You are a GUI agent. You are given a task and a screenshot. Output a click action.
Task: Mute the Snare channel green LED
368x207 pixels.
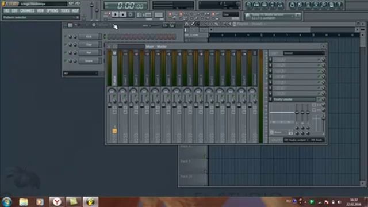(66, 60)
